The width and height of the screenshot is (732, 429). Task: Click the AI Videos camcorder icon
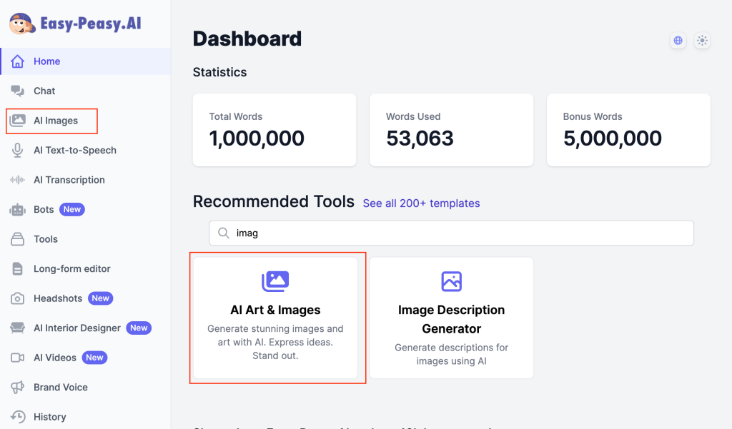[18, 358]
